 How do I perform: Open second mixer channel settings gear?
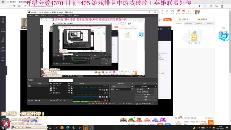pyautogui.click(x=107, y=97)
